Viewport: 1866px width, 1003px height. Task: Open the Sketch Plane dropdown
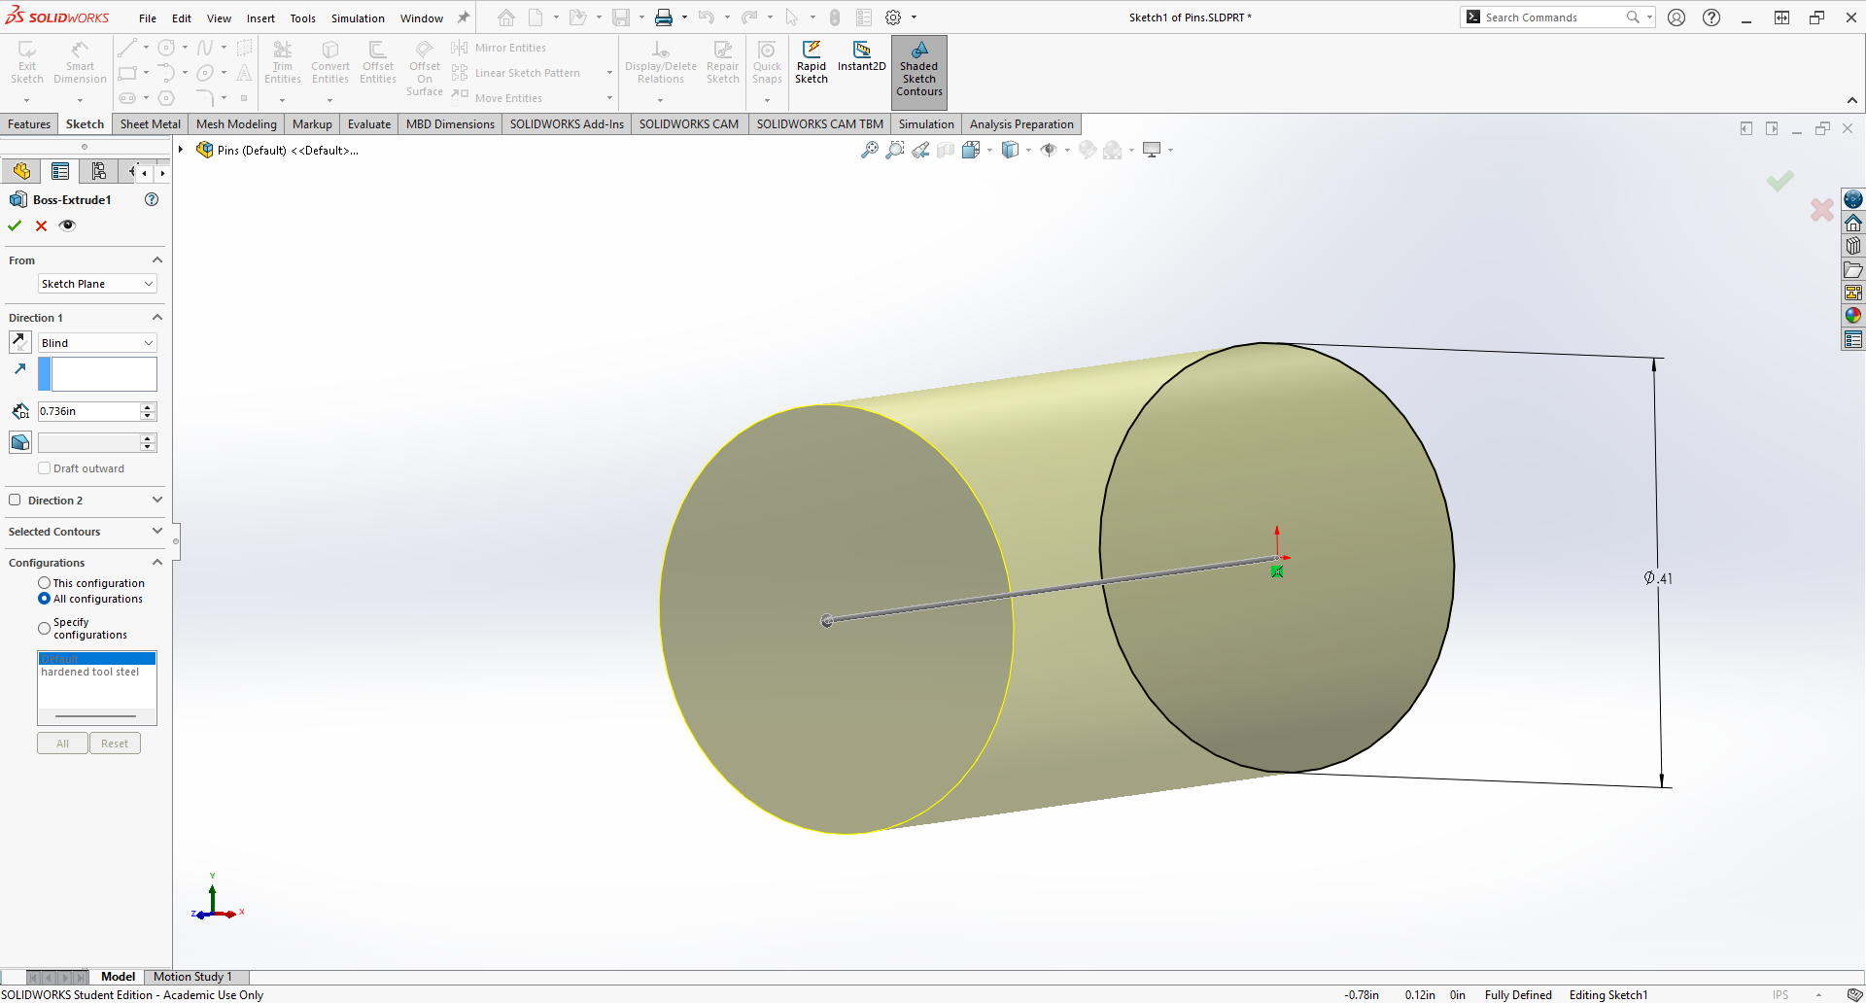coord(97,284)
